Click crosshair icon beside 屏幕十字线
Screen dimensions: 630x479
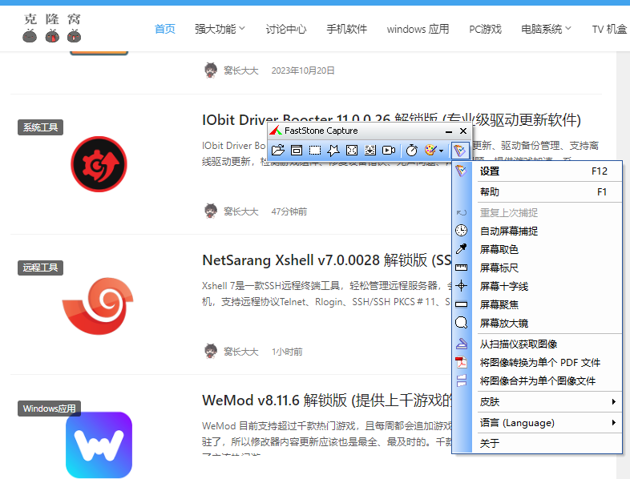pos(461,286)
